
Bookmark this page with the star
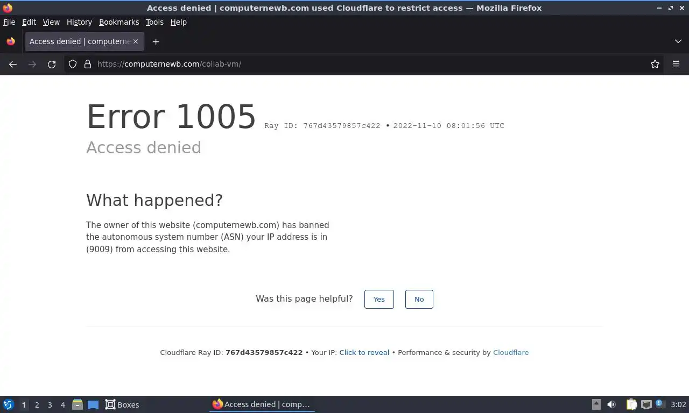tap(655, 64)
